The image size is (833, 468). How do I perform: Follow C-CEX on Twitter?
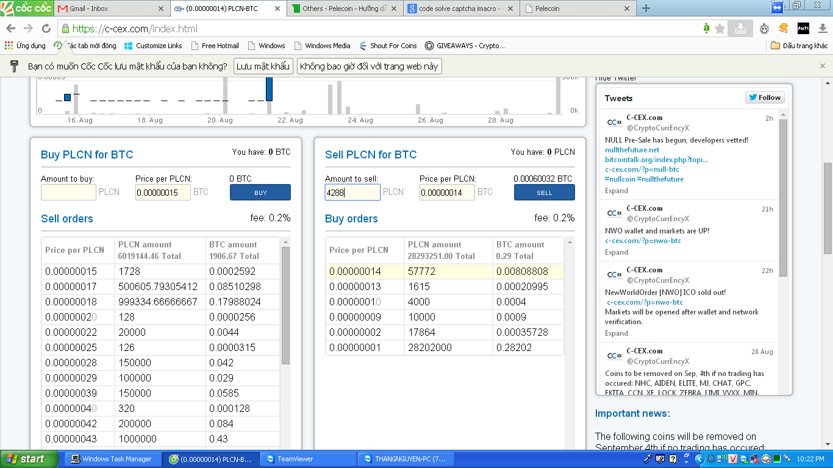[x=764, y=97]
